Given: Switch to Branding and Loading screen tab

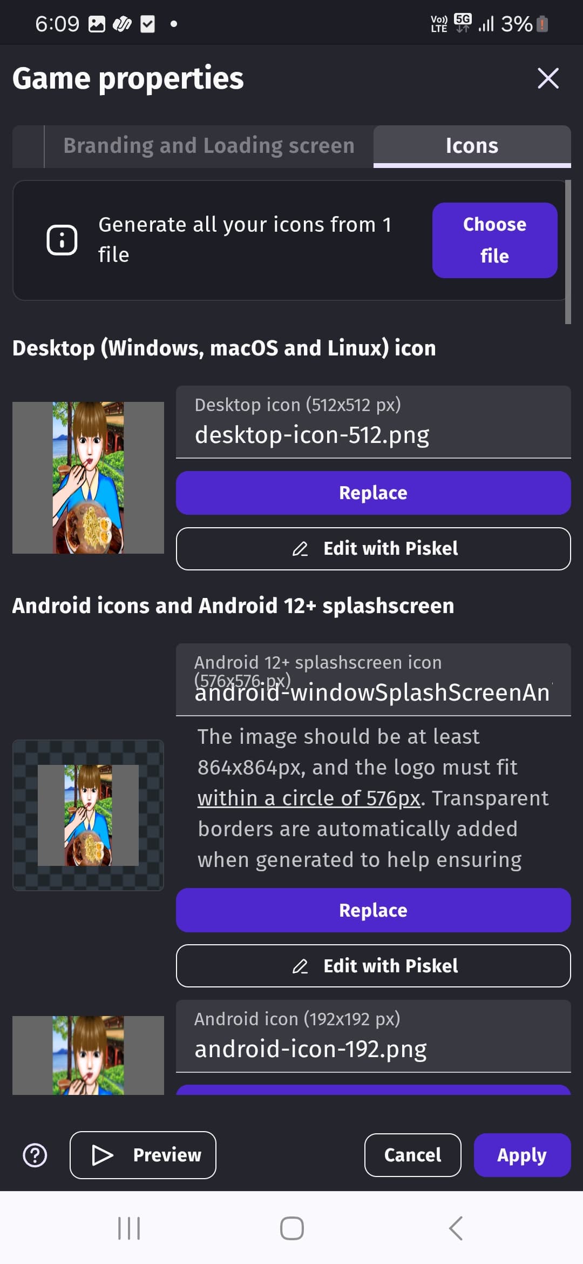Looking at the screenshot, I should click(209, 146).
